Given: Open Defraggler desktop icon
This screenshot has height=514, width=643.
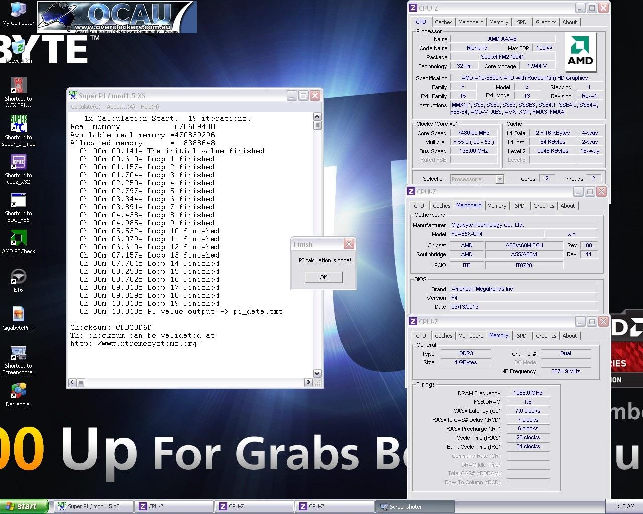Looking at the screenshot, I should (18, 395).
